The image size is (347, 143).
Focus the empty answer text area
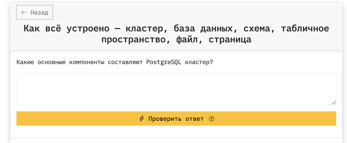tap(176, 89)
